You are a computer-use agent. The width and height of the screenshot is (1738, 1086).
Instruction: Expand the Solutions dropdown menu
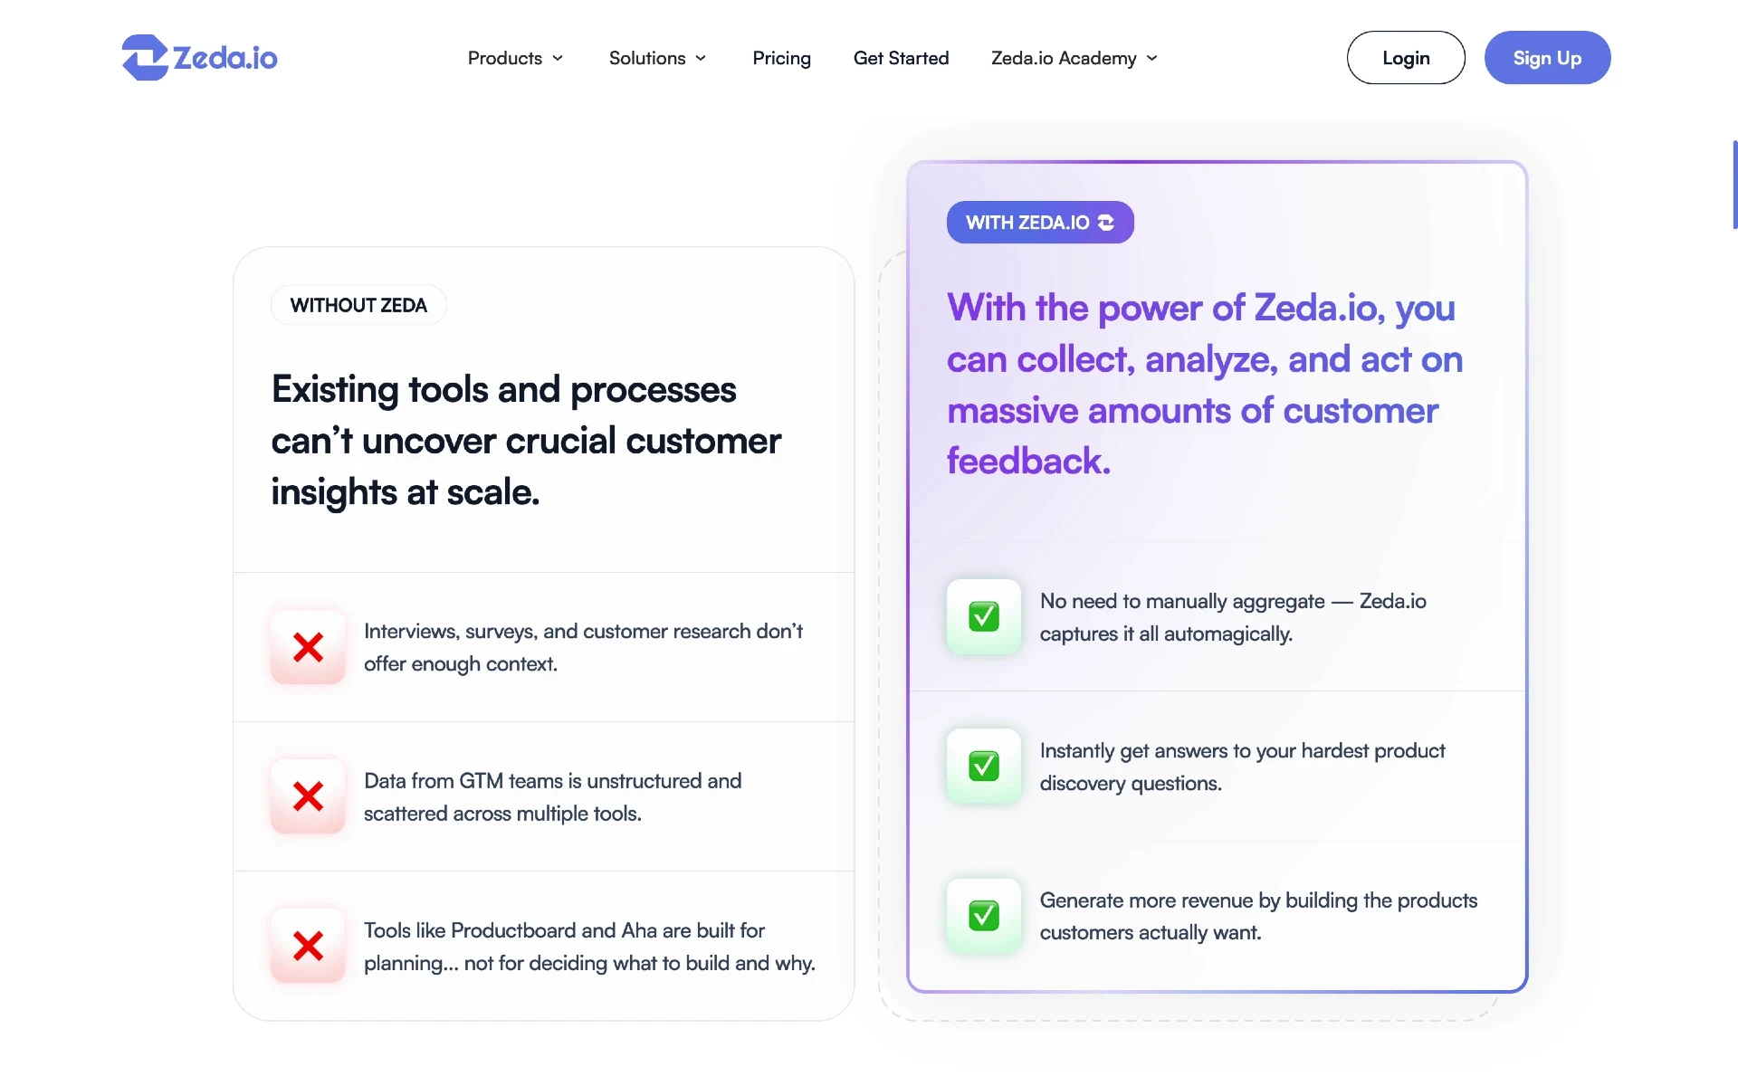(x=657, y=56)
